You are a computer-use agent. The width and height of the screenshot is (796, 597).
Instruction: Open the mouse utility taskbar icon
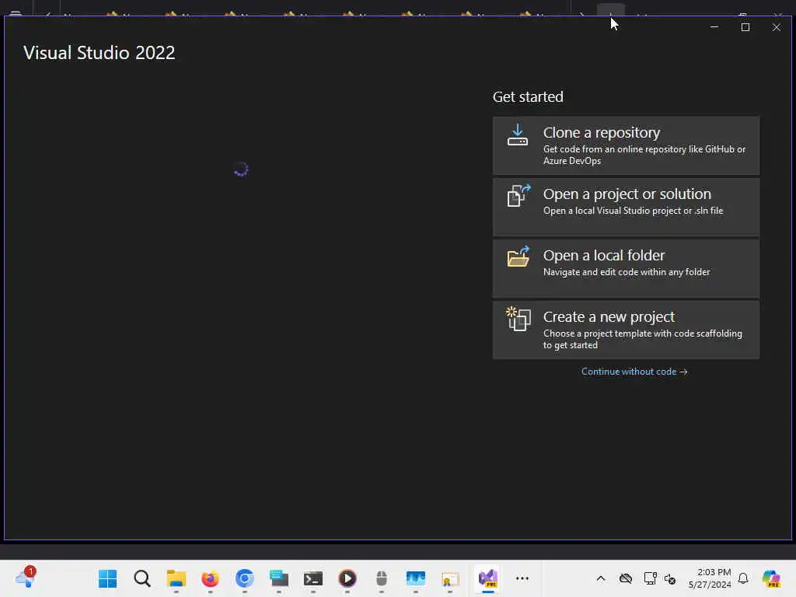[x=381, y=578]
